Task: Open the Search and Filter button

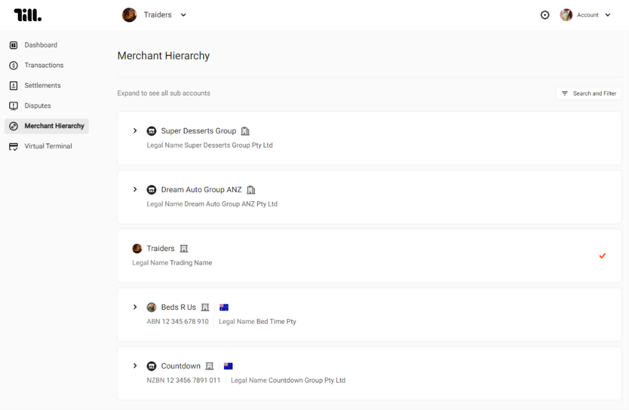Action: click(588, 93)
